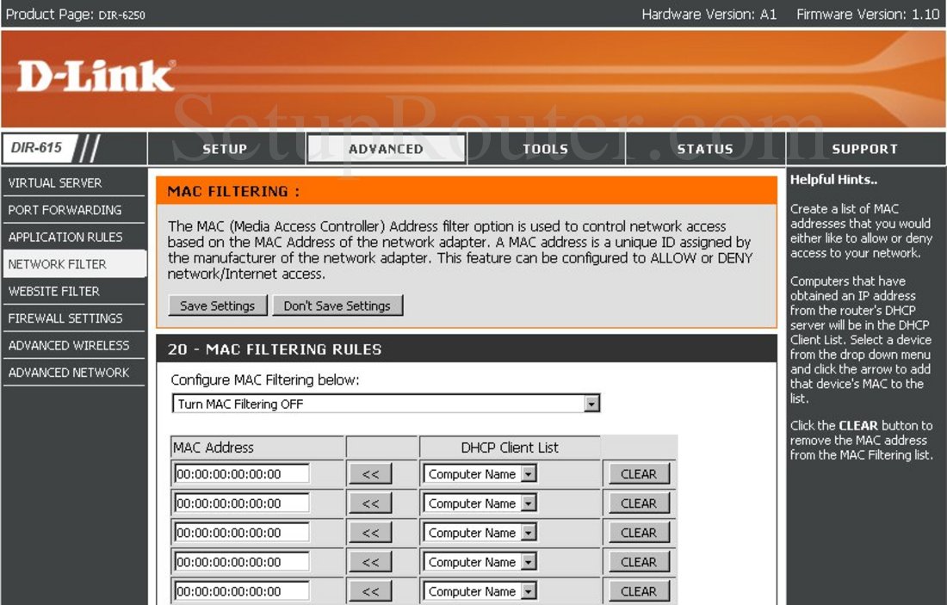
Task: Click the third row << copy button
Action: (370, 533)
